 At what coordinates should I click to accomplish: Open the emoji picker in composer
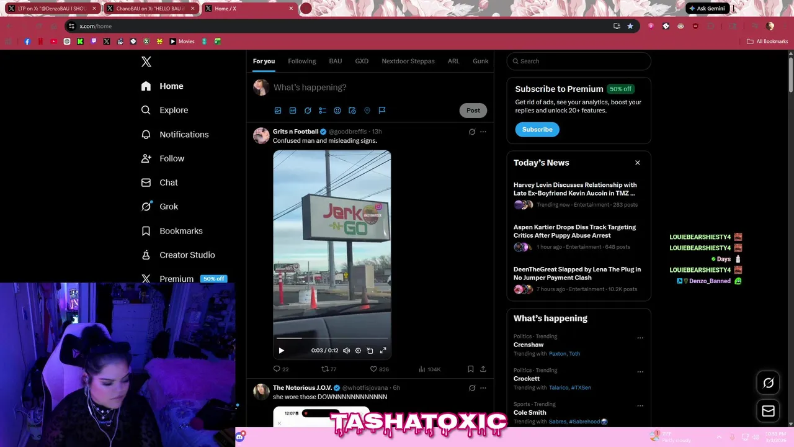pos(337,111)
